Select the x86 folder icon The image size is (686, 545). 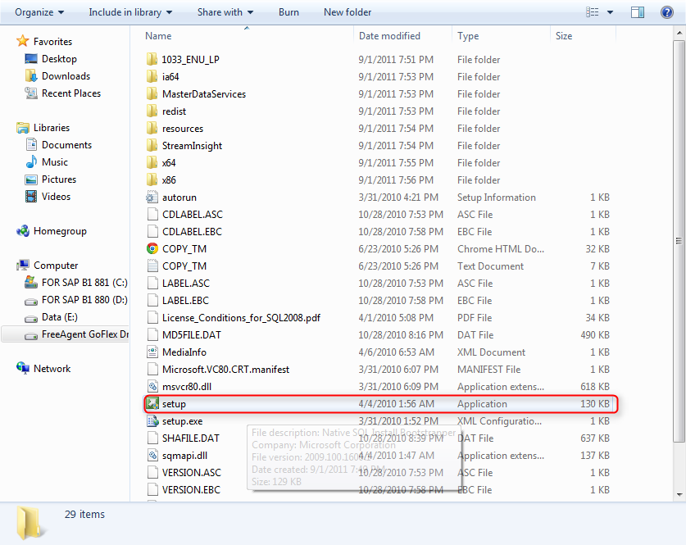pos(152,179)
